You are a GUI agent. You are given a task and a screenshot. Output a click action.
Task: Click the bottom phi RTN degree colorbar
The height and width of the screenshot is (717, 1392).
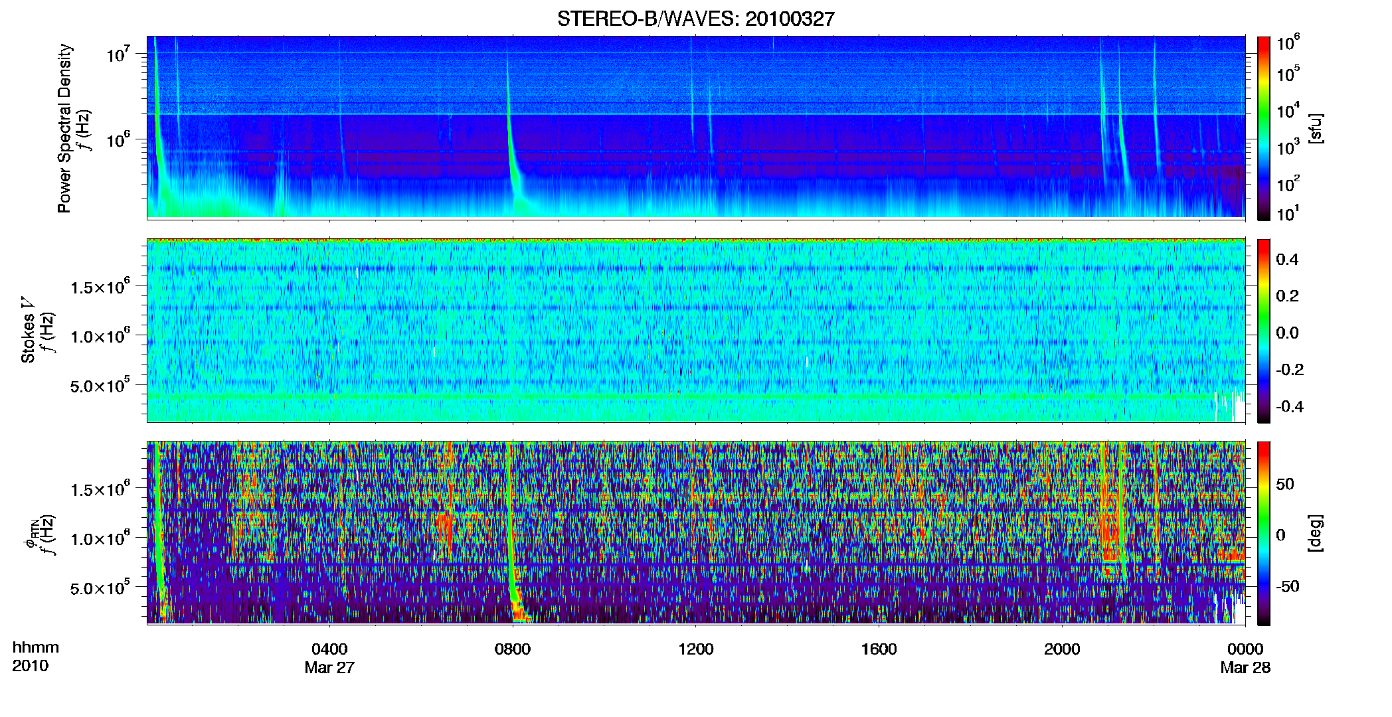coord(1264,533)
